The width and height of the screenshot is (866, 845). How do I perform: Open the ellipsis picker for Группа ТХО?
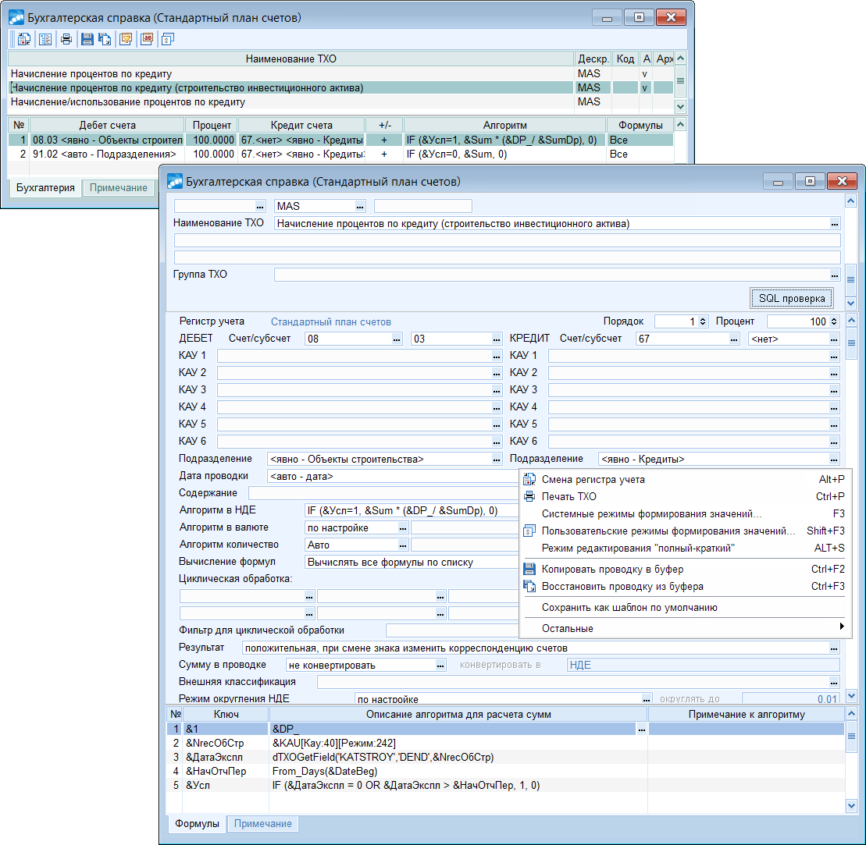(835, 275)
